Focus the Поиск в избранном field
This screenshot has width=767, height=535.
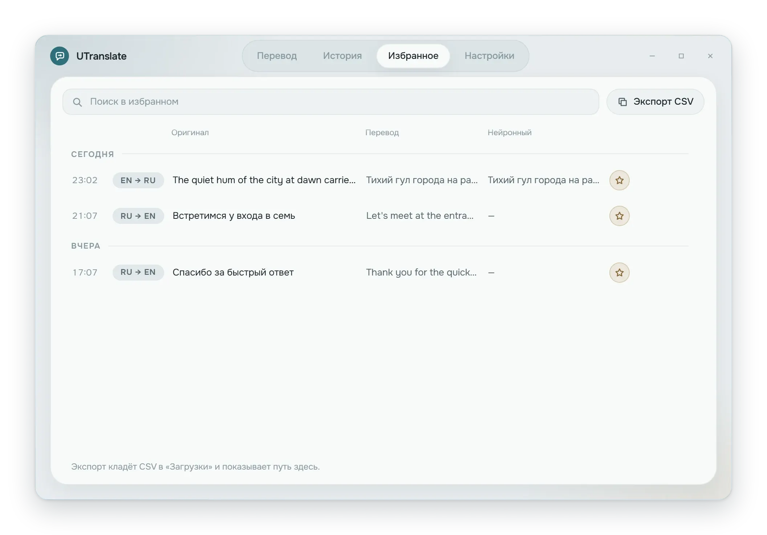coord(330,102)
